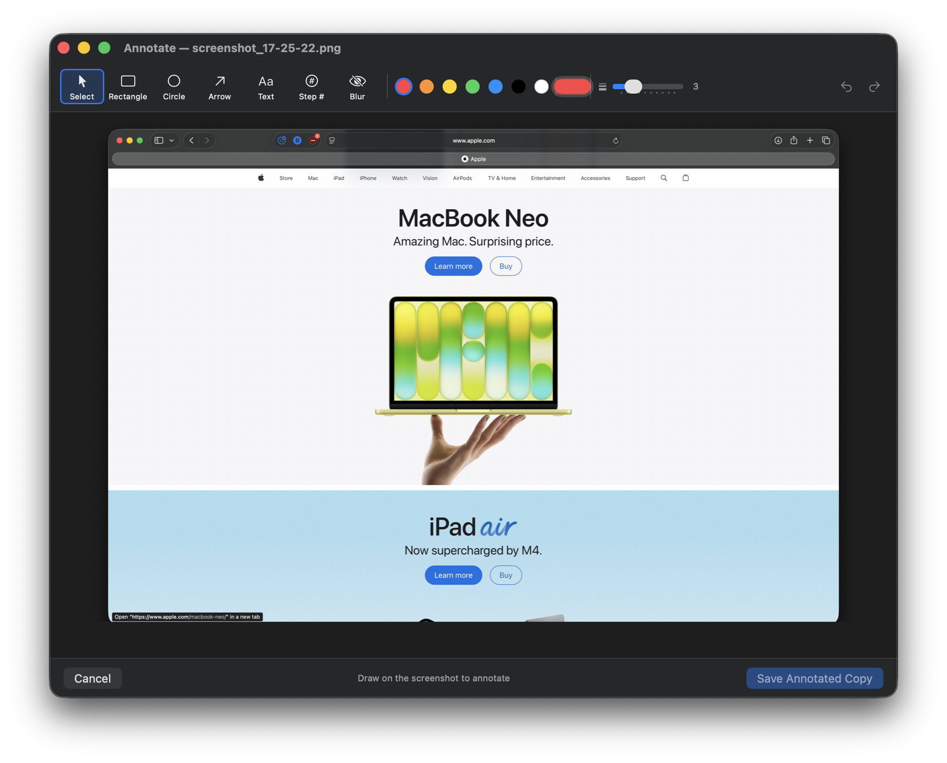The image size is (947, 763).
Task: Select the Rectangle annotation tool
Action: tap(128, 87)
